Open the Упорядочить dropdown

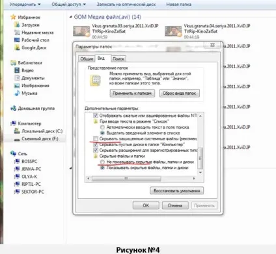pos(25,5)
